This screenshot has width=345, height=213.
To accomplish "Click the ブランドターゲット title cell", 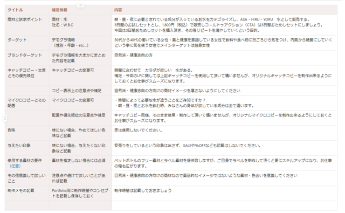I will [x=27, y=58].
